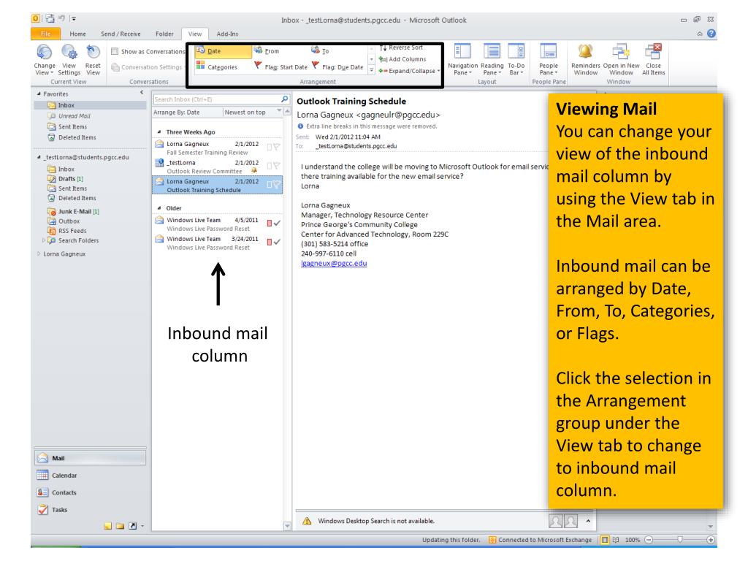Open the Change View menu
Viewport: 748px width, 561px height.
tap(45, 60)
